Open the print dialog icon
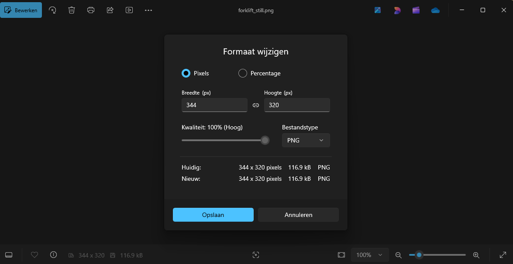This screenshot has width=513, height=264. point(91,10)
